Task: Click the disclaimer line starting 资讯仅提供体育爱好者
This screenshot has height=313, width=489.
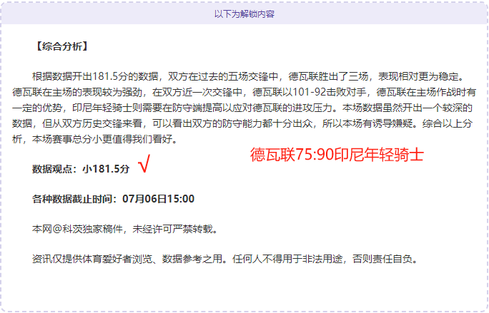Action: click(x=225, y=259)
